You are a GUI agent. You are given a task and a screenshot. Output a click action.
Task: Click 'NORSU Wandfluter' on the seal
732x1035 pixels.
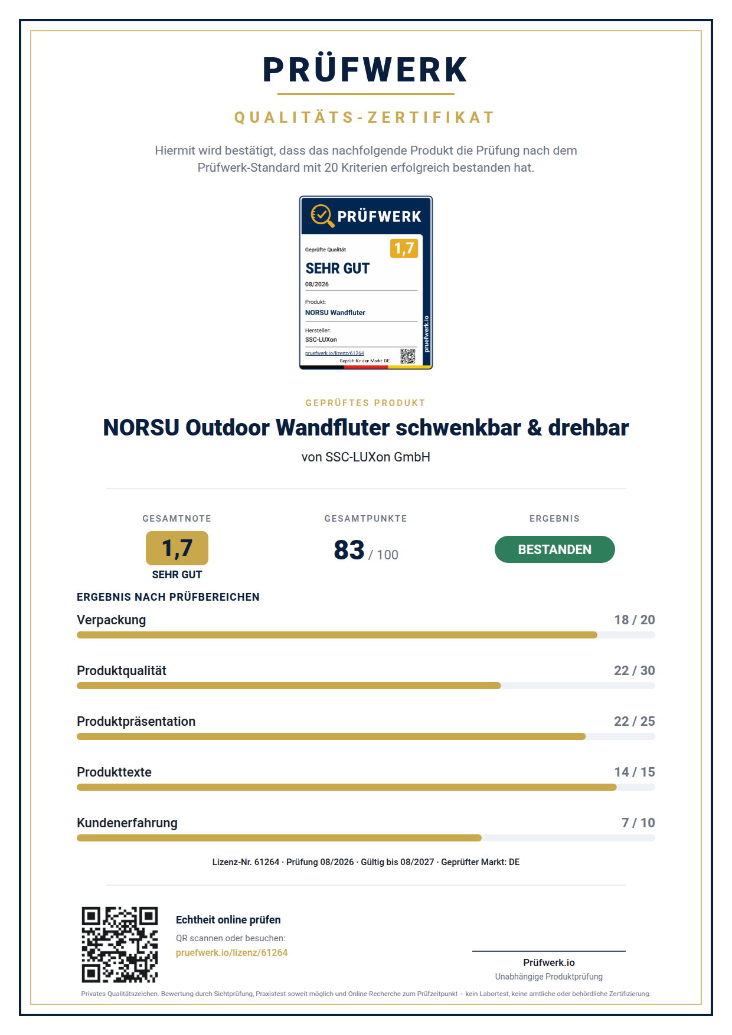click(335, 313)
